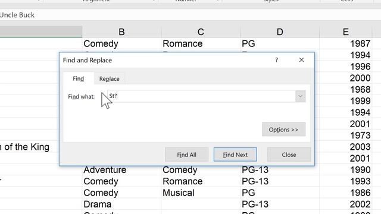Select the year cell 1973
The image size is (381, 214).
(345, 136)
